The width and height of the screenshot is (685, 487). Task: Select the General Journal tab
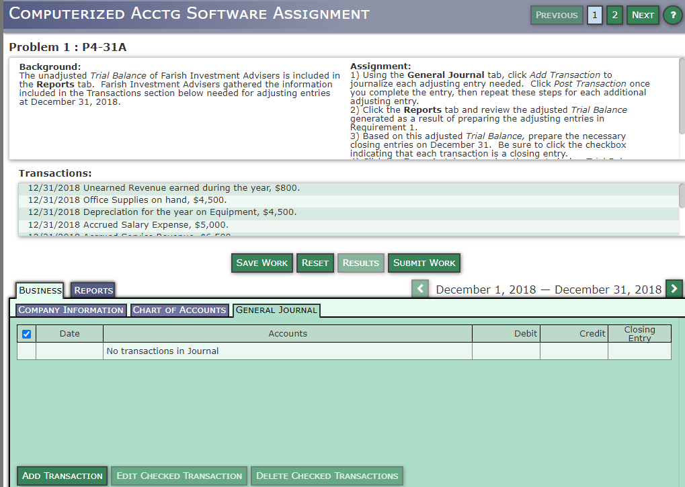pyautogui.click(x=276, y=310)
